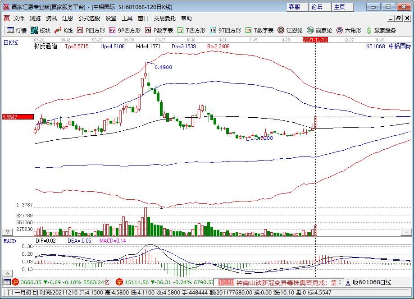Select the 六角形 hexagon tool

(x=349, y=30)
